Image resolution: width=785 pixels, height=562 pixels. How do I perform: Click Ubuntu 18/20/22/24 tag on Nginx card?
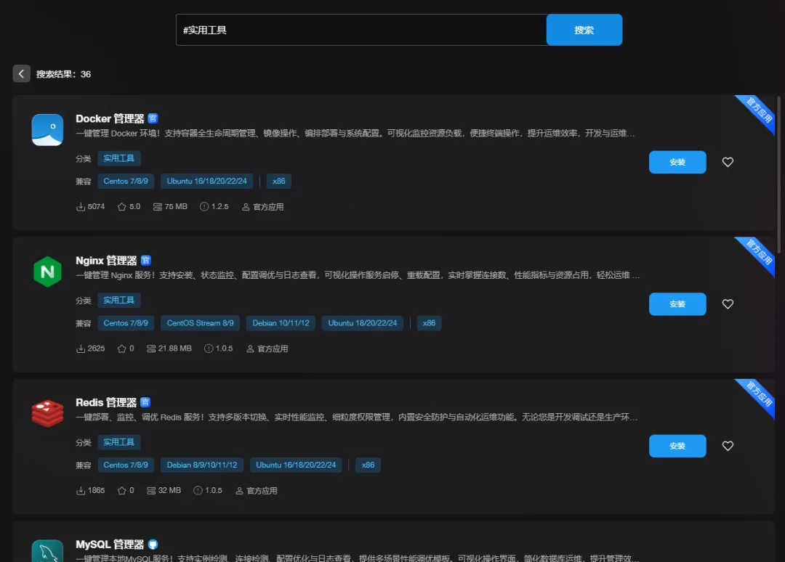point(363,323)
